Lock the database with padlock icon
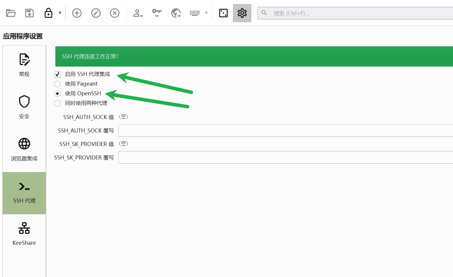Viewport: 453px width, 277px height. tap(48, 13)
